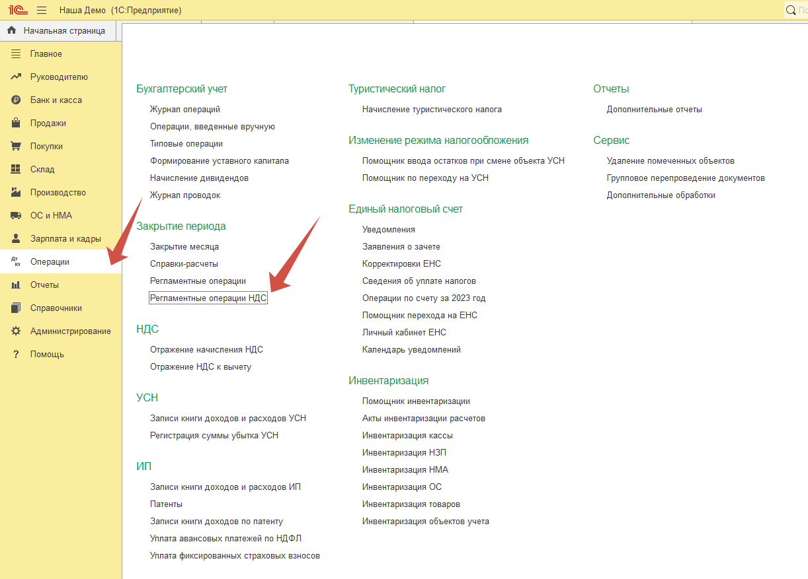Open Удаление помеченных объектов
This screenshot has width=808, height=579.
tap(670, 161)
